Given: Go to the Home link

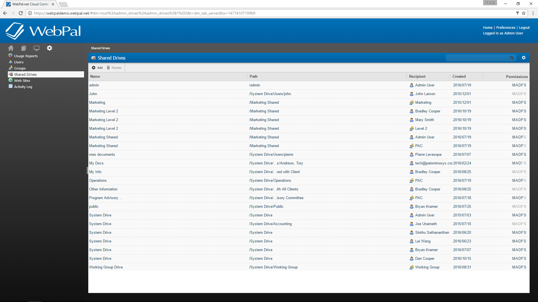Looking at the screenshot, I should [x=488, y=27].
